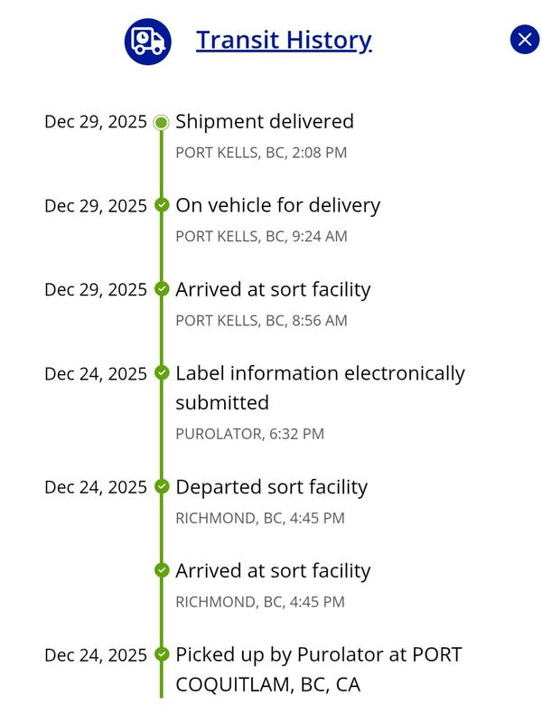
Task: Click the PORT KELLS, BC, 8:56 AM detail
Action: point(261,321)
